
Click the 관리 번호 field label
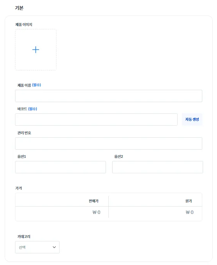click(24, 133)
